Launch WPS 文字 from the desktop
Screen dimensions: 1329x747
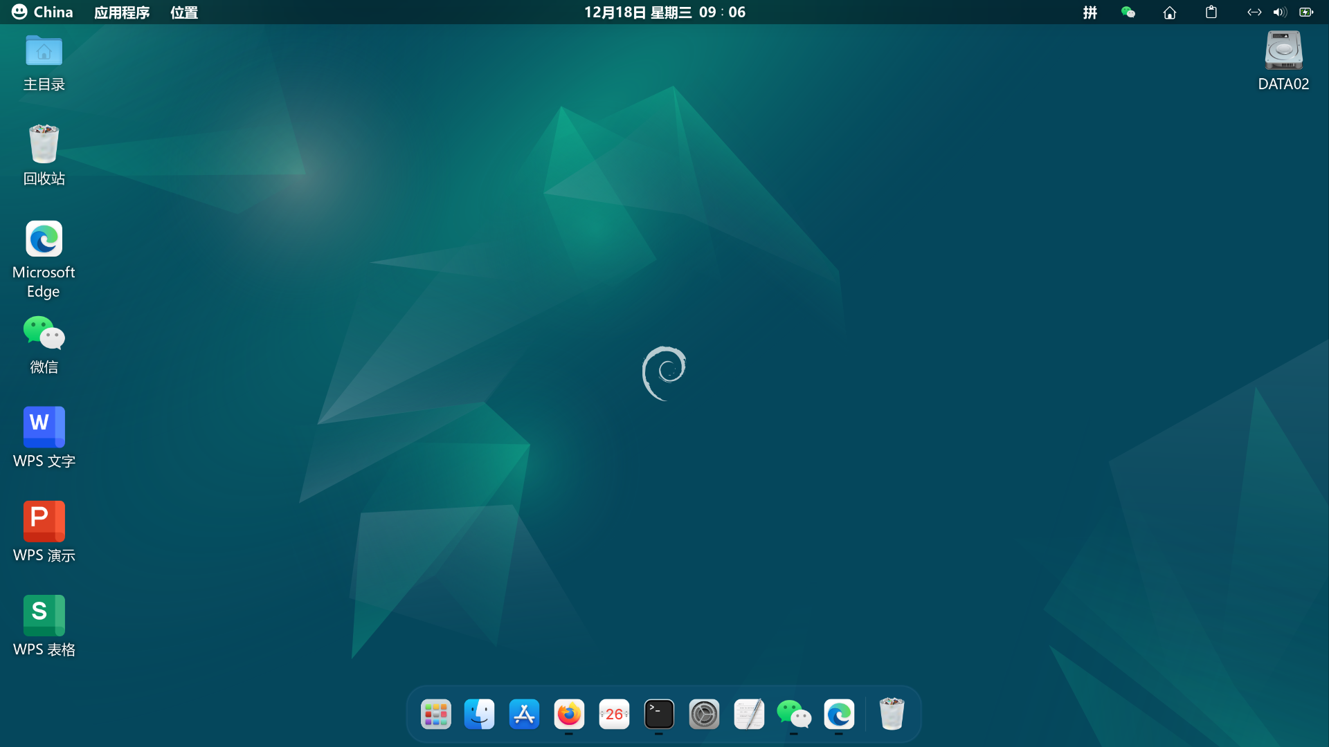(44, 427)
